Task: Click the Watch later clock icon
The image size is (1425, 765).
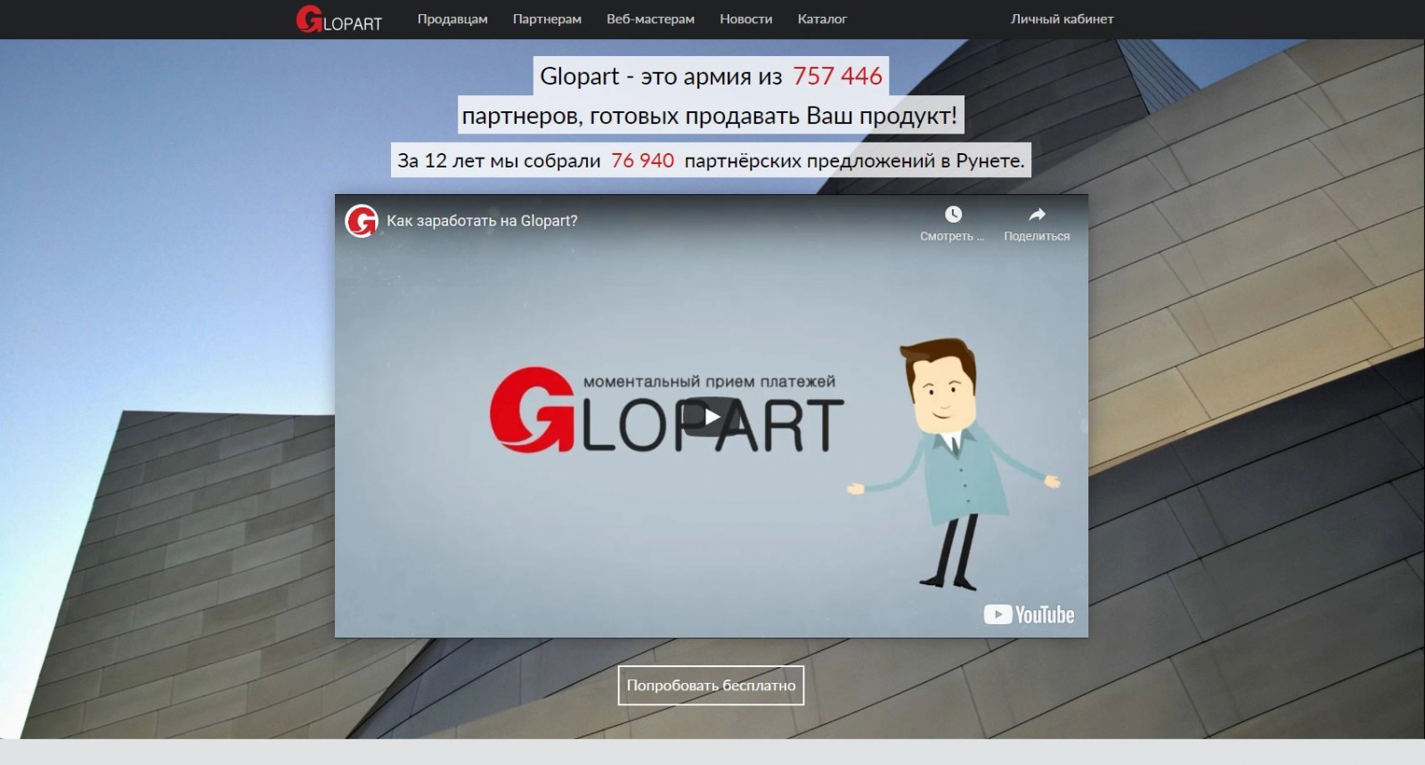Action: tap(952, 215)
